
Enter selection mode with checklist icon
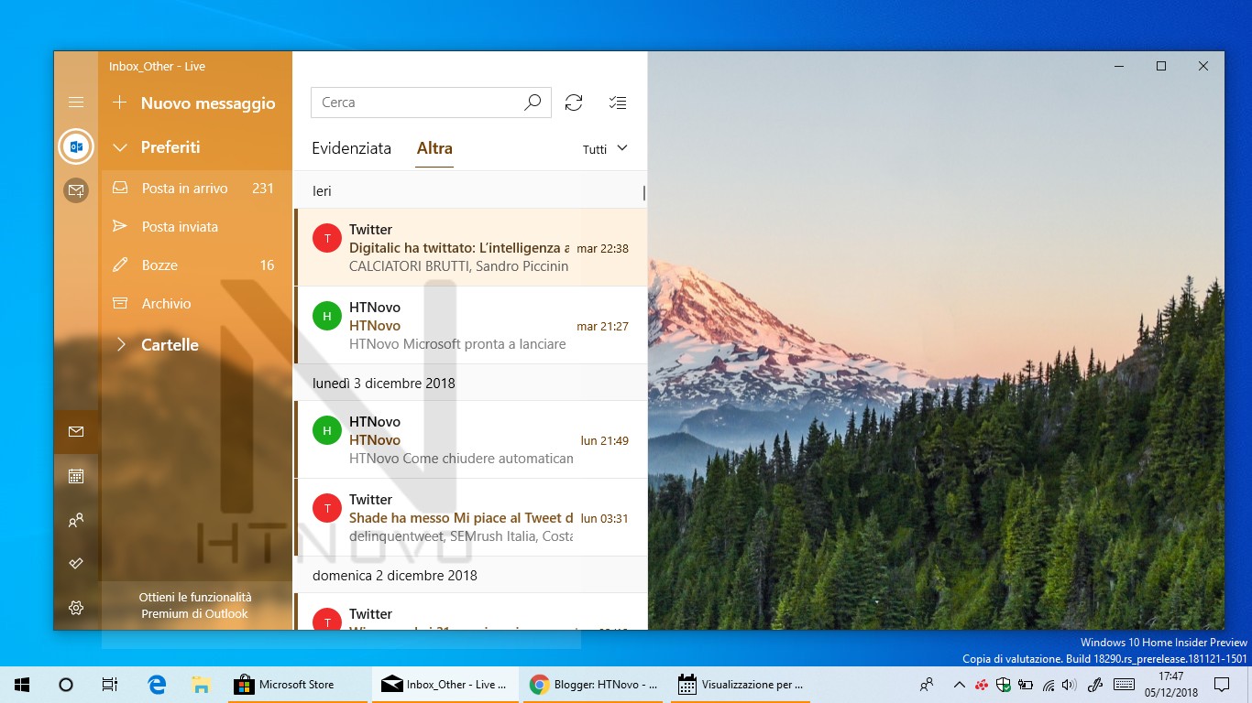(x=618, y=103)
